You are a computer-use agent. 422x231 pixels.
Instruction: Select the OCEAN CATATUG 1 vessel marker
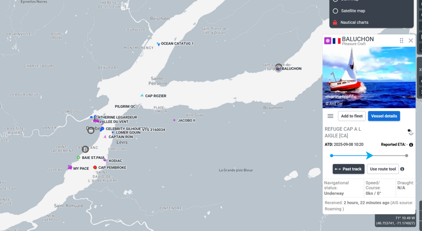click(x=158, y=44)
